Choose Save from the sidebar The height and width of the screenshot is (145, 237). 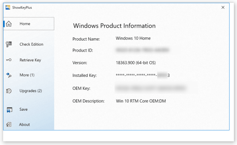tap(24, 109)
